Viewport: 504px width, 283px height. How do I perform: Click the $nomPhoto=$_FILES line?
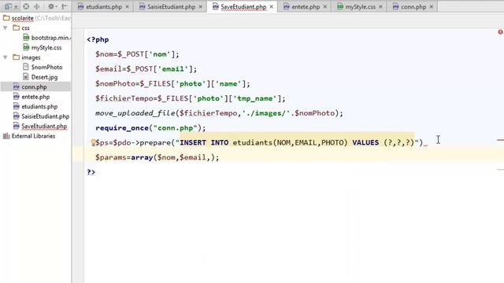pyautogui.click(x=172, y=84)
